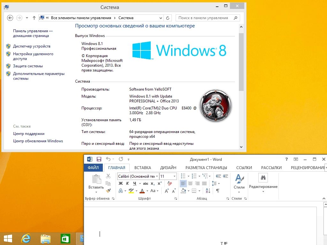327x245 pixels.
Task: Switch to the ВСТАВКА ribbon tab
Action: coord(143,168)
